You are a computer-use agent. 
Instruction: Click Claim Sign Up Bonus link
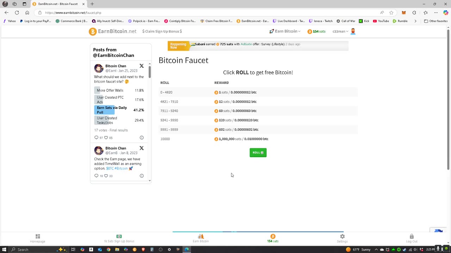[x=162, y=31]
